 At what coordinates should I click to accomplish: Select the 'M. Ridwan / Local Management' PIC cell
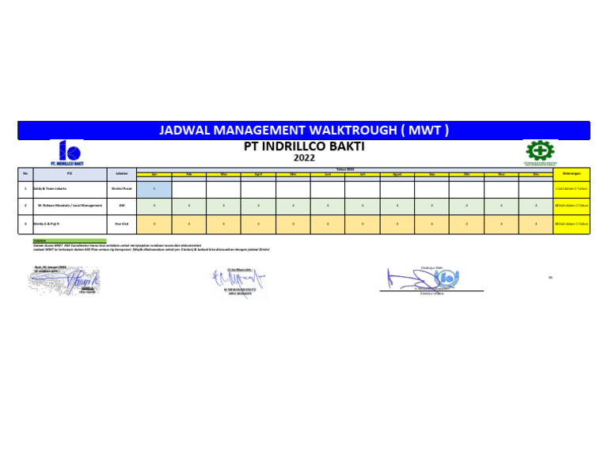70,206
